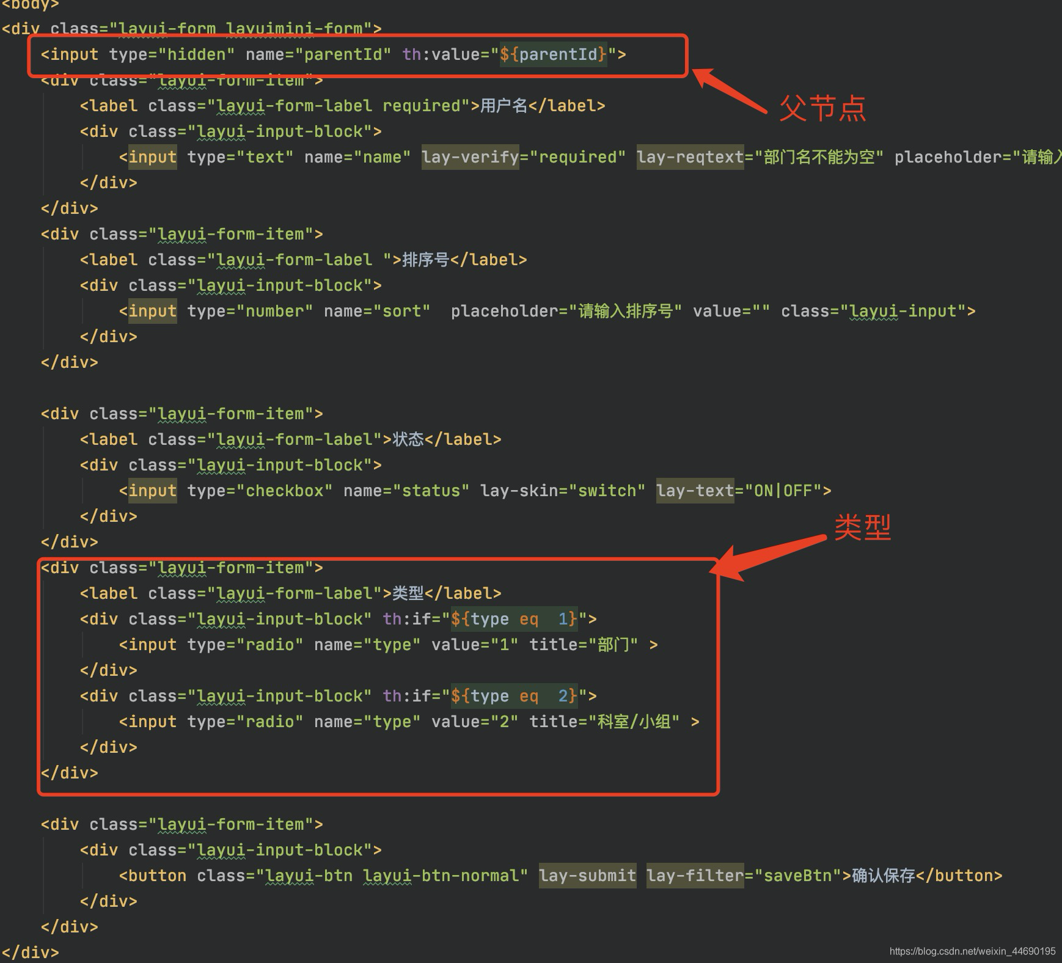This screenshot has width=1062, height=963.
Task: Click the lay-text="ON|OFF" attribute
Action: pos(739,491)
